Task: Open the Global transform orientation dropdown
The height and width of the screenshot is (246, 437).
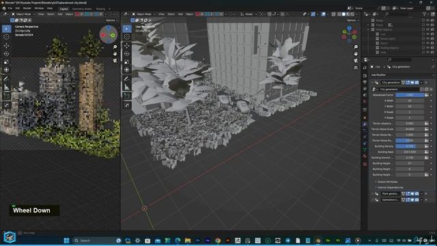Action: (248, 14)
